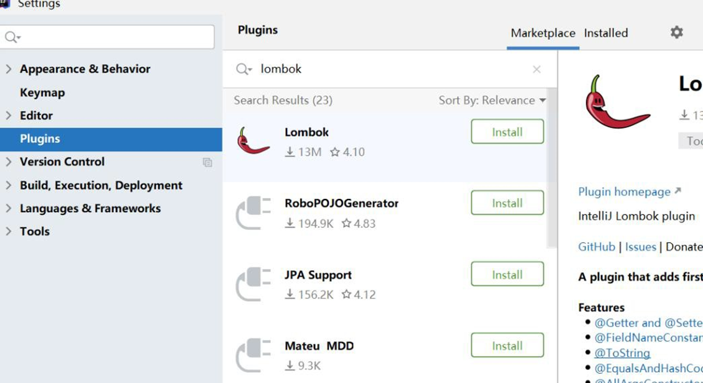Expand the Editor settings node
Image resolution: width=703 pixels, height=383 pixels.
click(9, 116)
